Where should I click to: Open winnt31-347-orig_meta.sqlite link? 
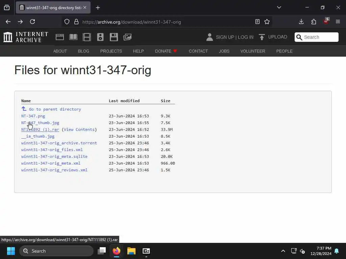tap(54, 156)
